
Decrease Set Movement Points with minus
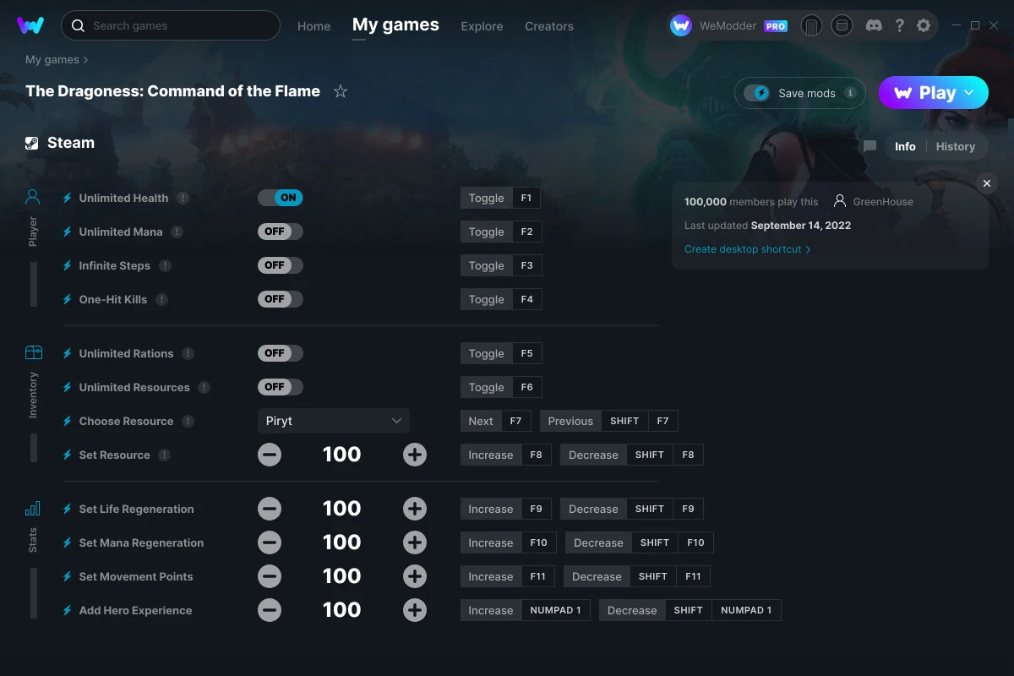pyautogui.click(x=270, y=576)
